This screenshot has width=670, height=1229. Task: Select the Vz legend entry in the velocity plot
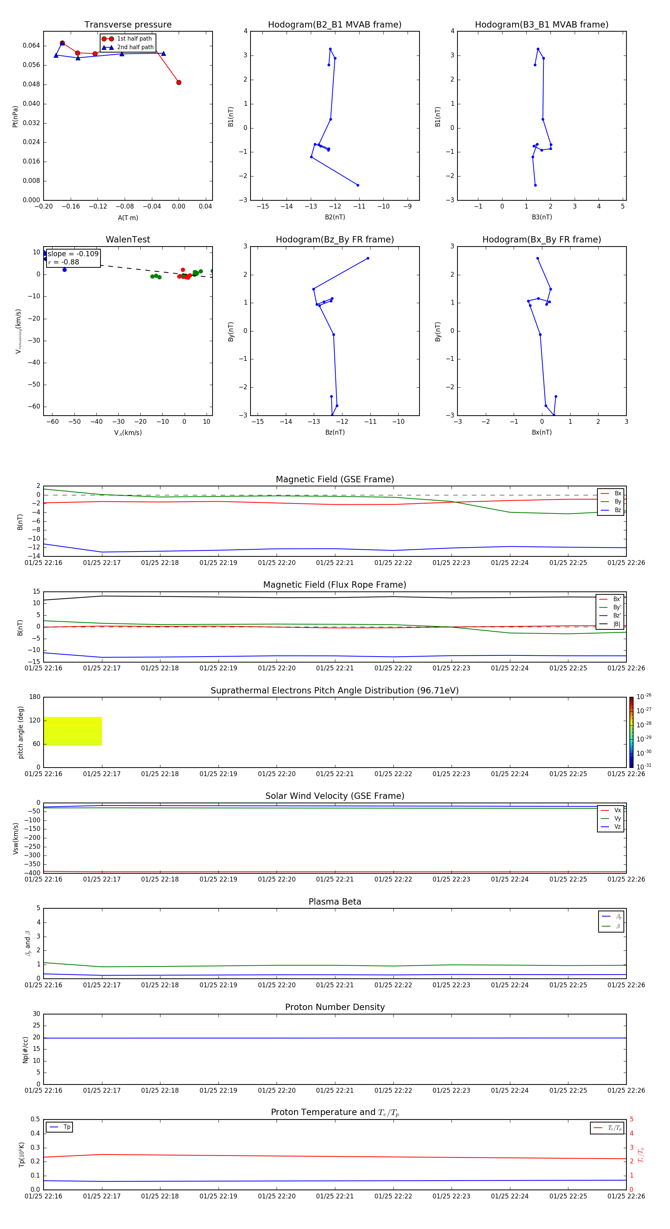pyautogui.click(x=611, y=827)
